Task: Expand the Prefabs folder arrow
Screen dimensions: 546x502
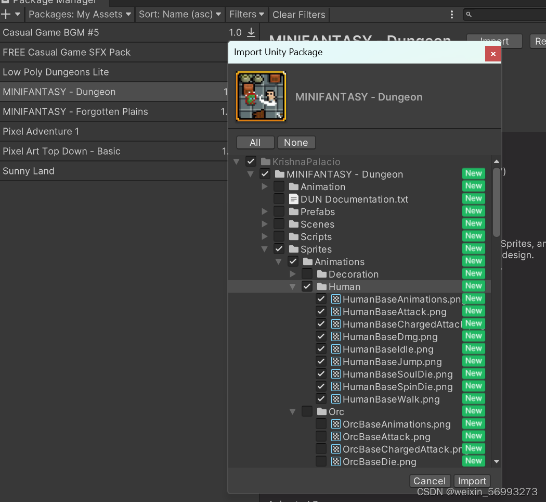Action: 265,211
